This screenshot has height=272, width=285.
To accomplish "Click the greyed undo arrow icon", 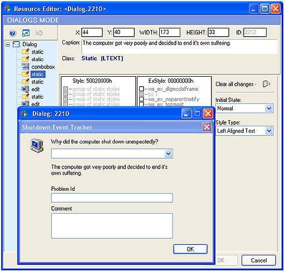I will (39, 33).
